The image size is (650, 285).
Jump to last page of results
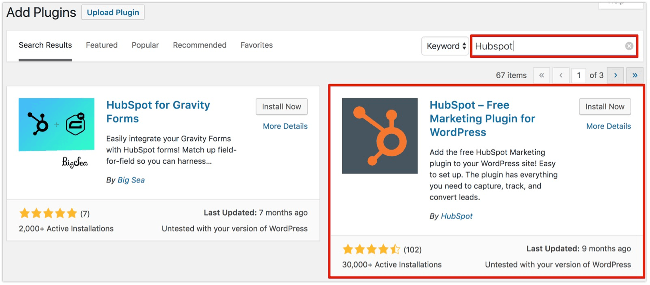(x=635, y=75)
